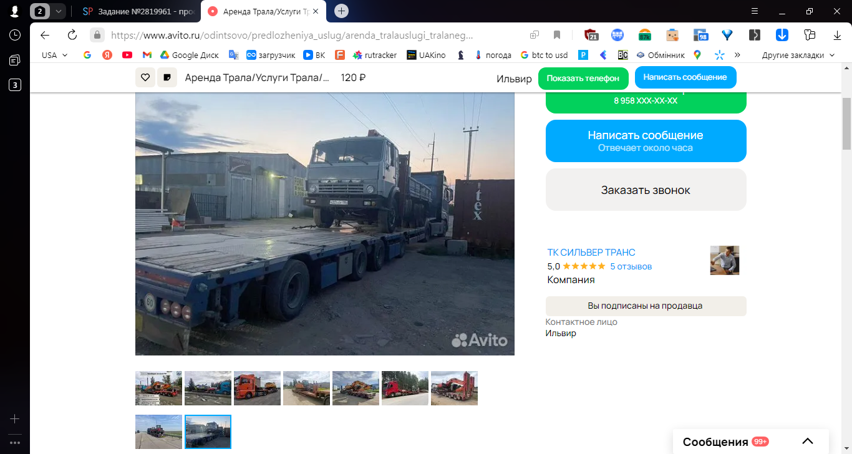852x454 pixels.
Task: Reveal the phone number 8 958 XXX-XX-XX
Action: [646, 100]
